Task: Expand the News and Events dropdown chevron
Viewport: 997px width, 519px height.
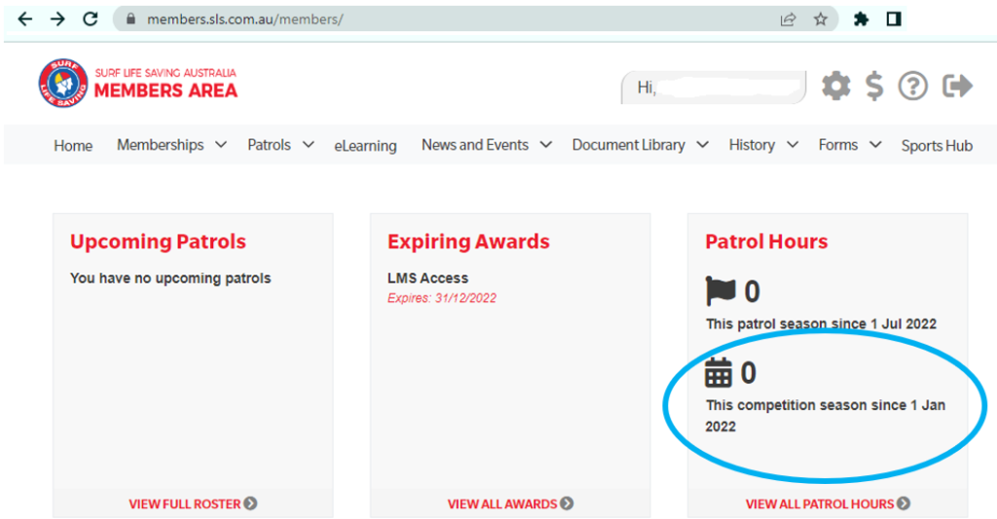Action: pos(545,145)
